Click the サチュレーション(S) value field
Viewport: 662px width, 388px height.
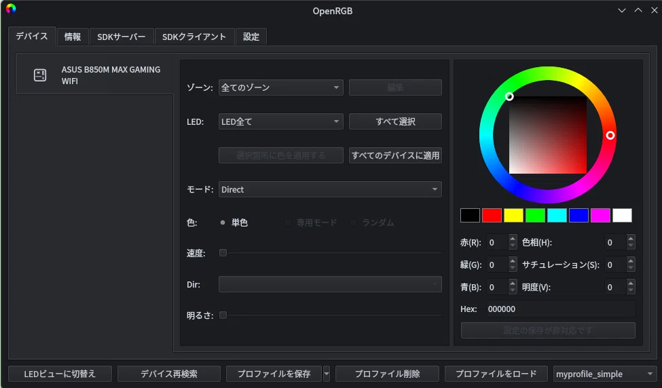616,265
